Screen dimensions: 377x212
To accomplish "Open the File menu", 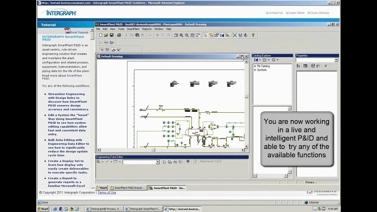I will coord(98,29).
